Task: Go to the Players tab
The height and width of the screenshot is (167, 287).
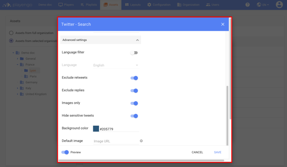Action: coord(66,5)
